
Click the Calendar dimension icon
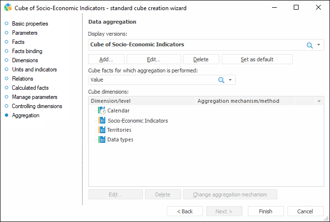tap(101, 111)
